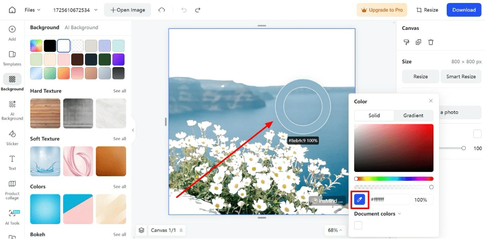Click the hex color input field
This screenshot has height=239, width=486.
pyautogui.click(x=389, y=200)
